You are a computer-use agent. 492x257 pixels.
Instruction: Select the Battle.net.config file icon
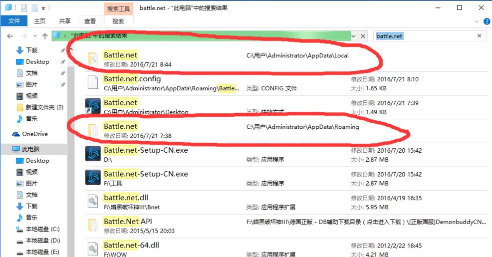tap(93, 82)
